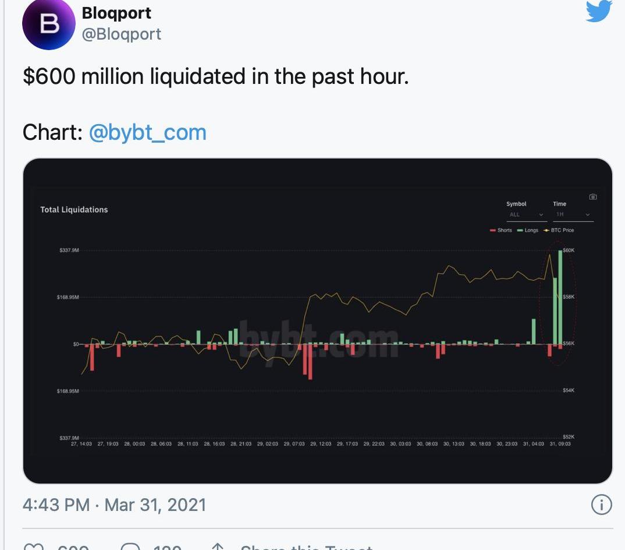Toggle the Shorts legend series
Image resolution: width=625 pixels, height=550 pixels.
(501, 230)
